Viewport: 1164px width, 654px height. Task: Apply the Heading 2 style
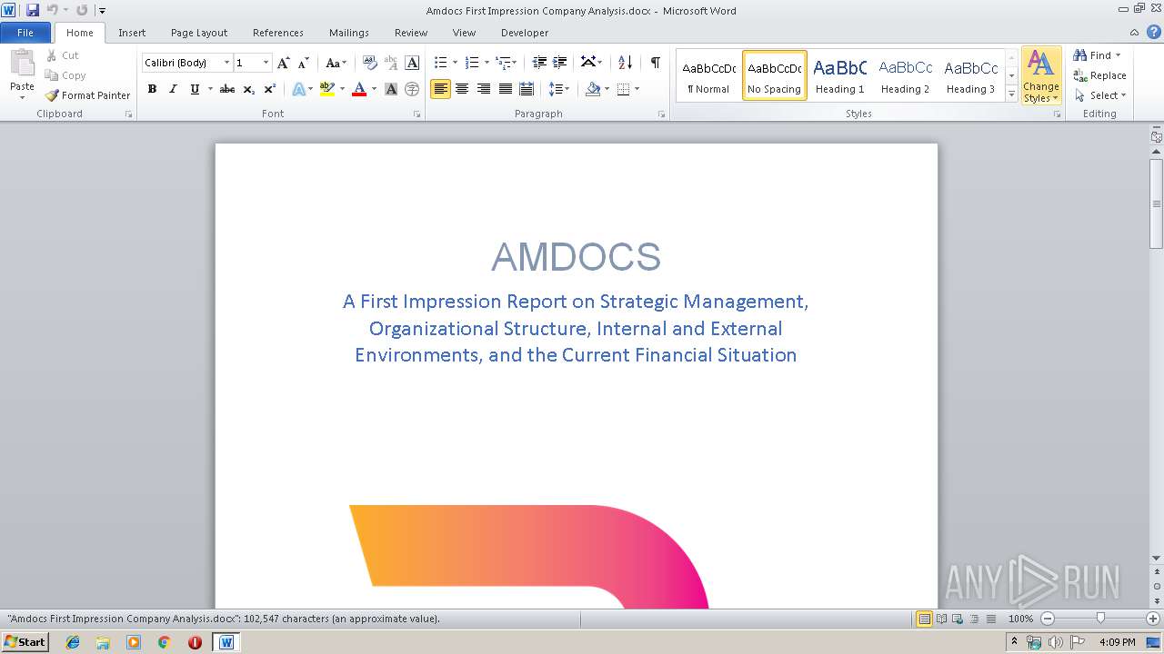click(906, 75)
